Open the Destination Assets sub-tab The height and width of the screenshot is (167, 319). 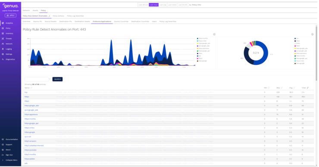coord(82,21)
